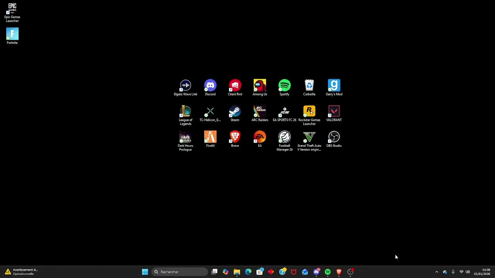Open Discord from the taskbar
This screenshot has height=278, width=495.
316,272
